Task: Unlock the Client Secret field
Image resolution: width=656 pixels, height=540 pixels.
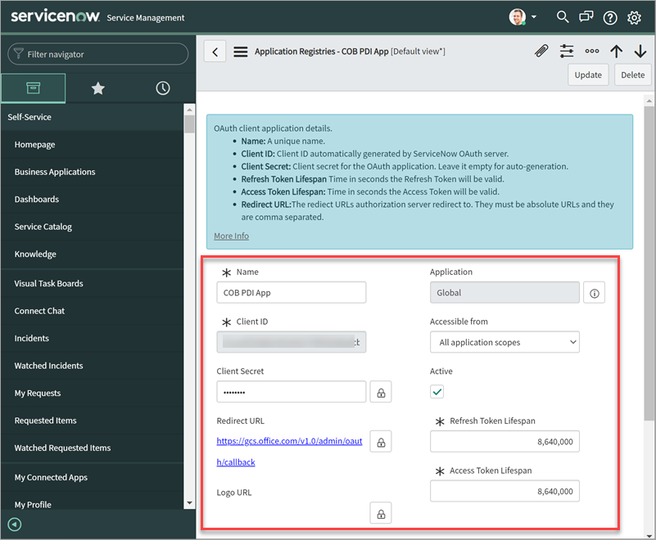Action: (380, 391)
